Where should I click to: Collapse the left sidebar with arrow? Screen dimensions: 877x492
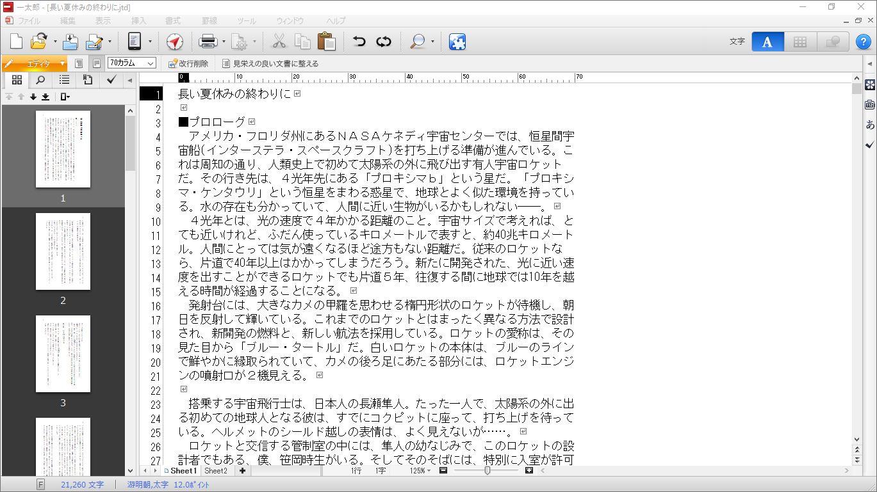[130, 80]
